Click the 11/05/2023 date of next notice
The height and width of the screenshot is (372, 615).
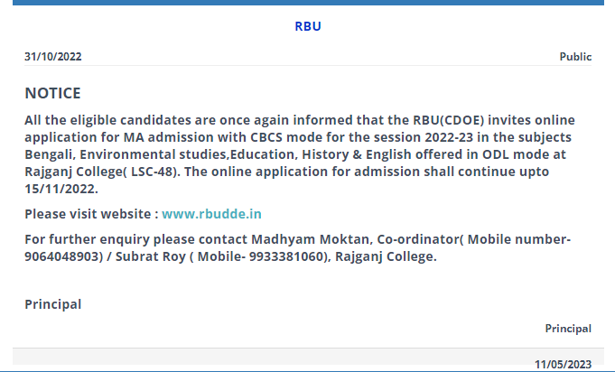tap(563, 365)
